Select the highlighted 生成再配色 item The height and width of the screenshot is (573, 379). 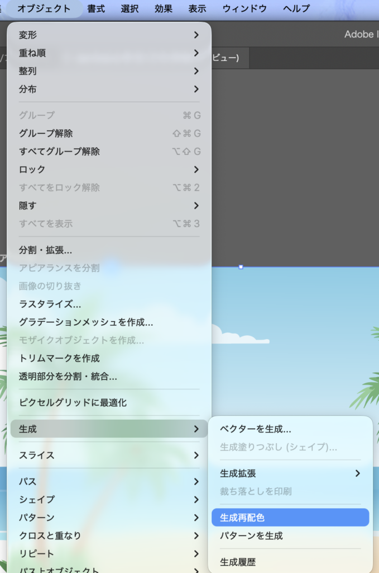(x=290, y=518)
